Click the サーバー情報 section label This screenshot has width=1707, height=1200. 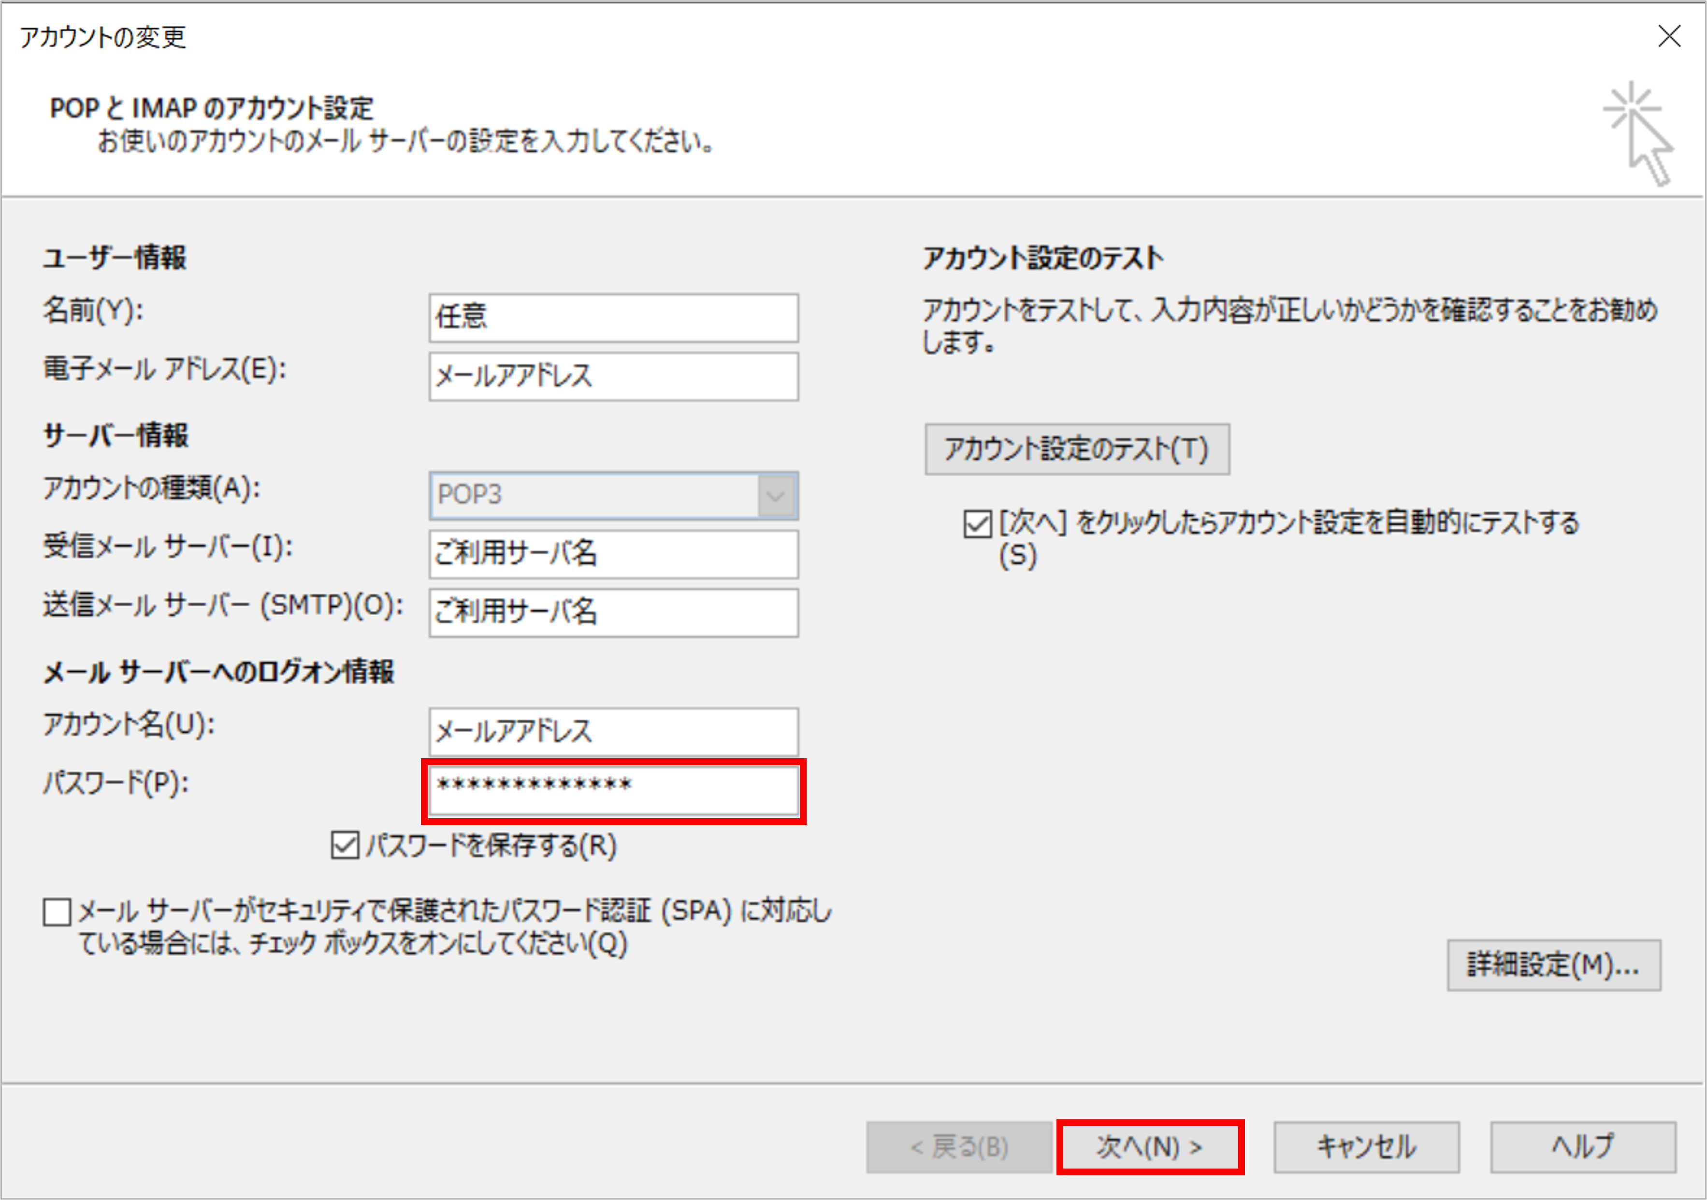pos(116,436)
